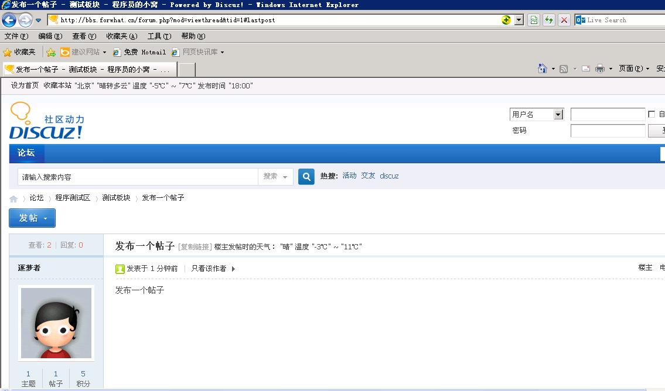665x391 pixels.
Task: Expand the address bar URL history dropdown
Action: click(519, 20)
